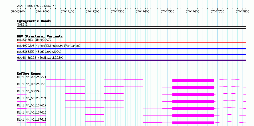Select ruler position 37047500
Screen dimensions: 254x126
[x=168, y=11]
